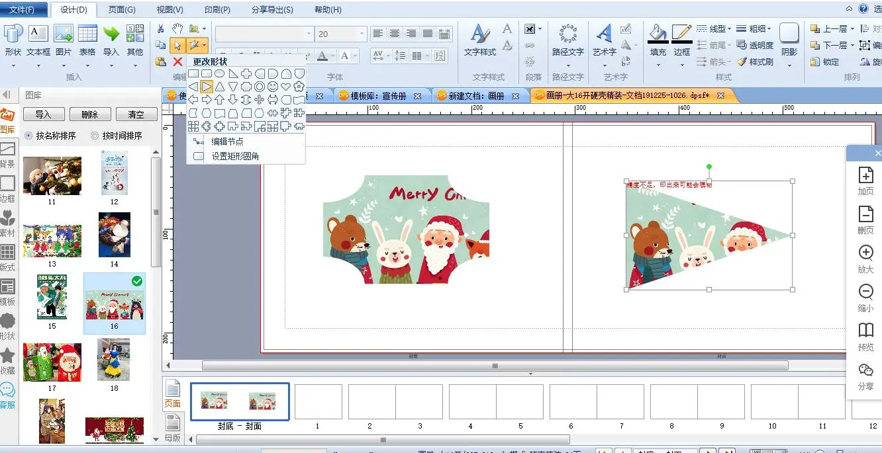Select image thumbnail 14 in the gallery
Viewport: 882px width, 453px height.
tap(115, 235)
